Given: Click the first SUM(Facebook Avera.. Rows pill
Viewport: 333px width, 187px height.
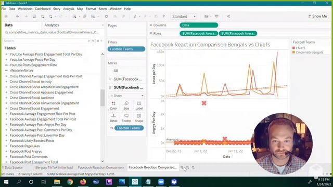Looking at the screenshot, I should pos(199,33).
